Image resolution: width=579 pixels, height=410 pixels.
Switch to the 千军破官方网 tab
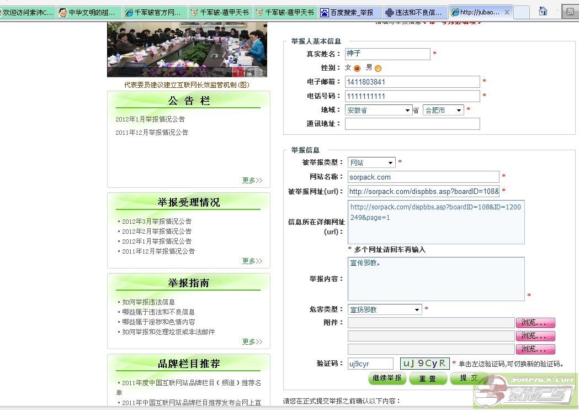tap(154, 12)
